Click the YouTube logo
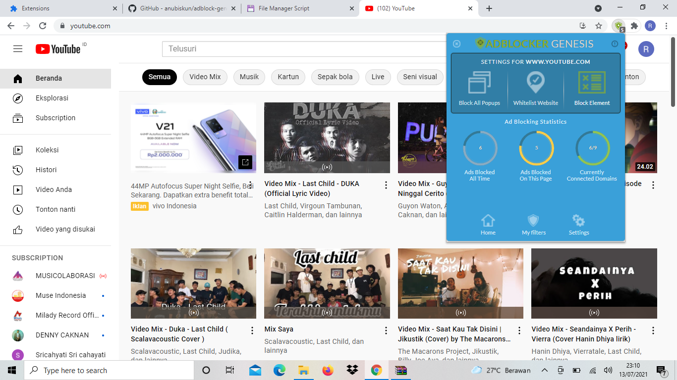The width and height of the screenshot is (677, 380). (x=58, y=48)
